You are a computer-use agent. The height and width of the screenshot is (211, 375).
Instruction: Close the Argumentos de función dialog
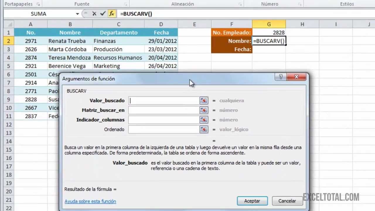[x=296, y=77]
